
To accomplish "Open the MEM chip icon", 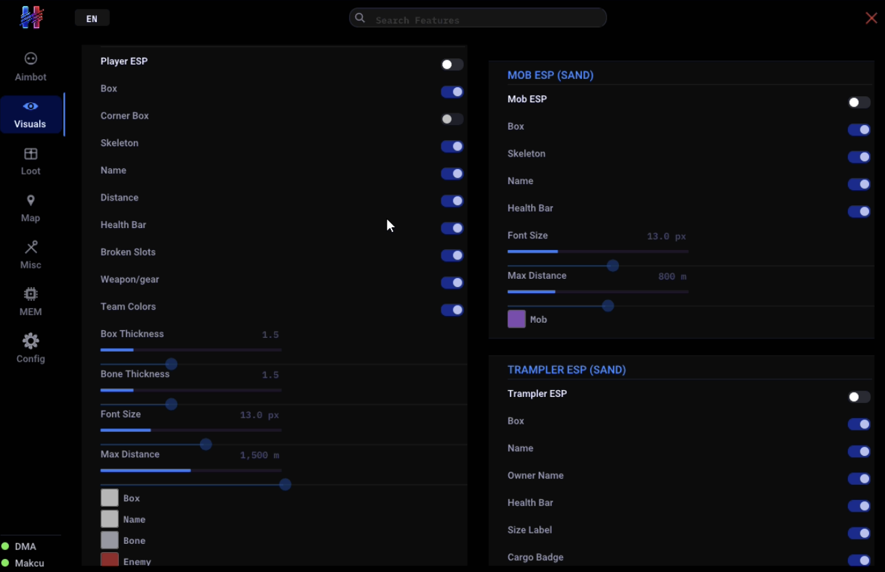I will (x=30, y=294).
